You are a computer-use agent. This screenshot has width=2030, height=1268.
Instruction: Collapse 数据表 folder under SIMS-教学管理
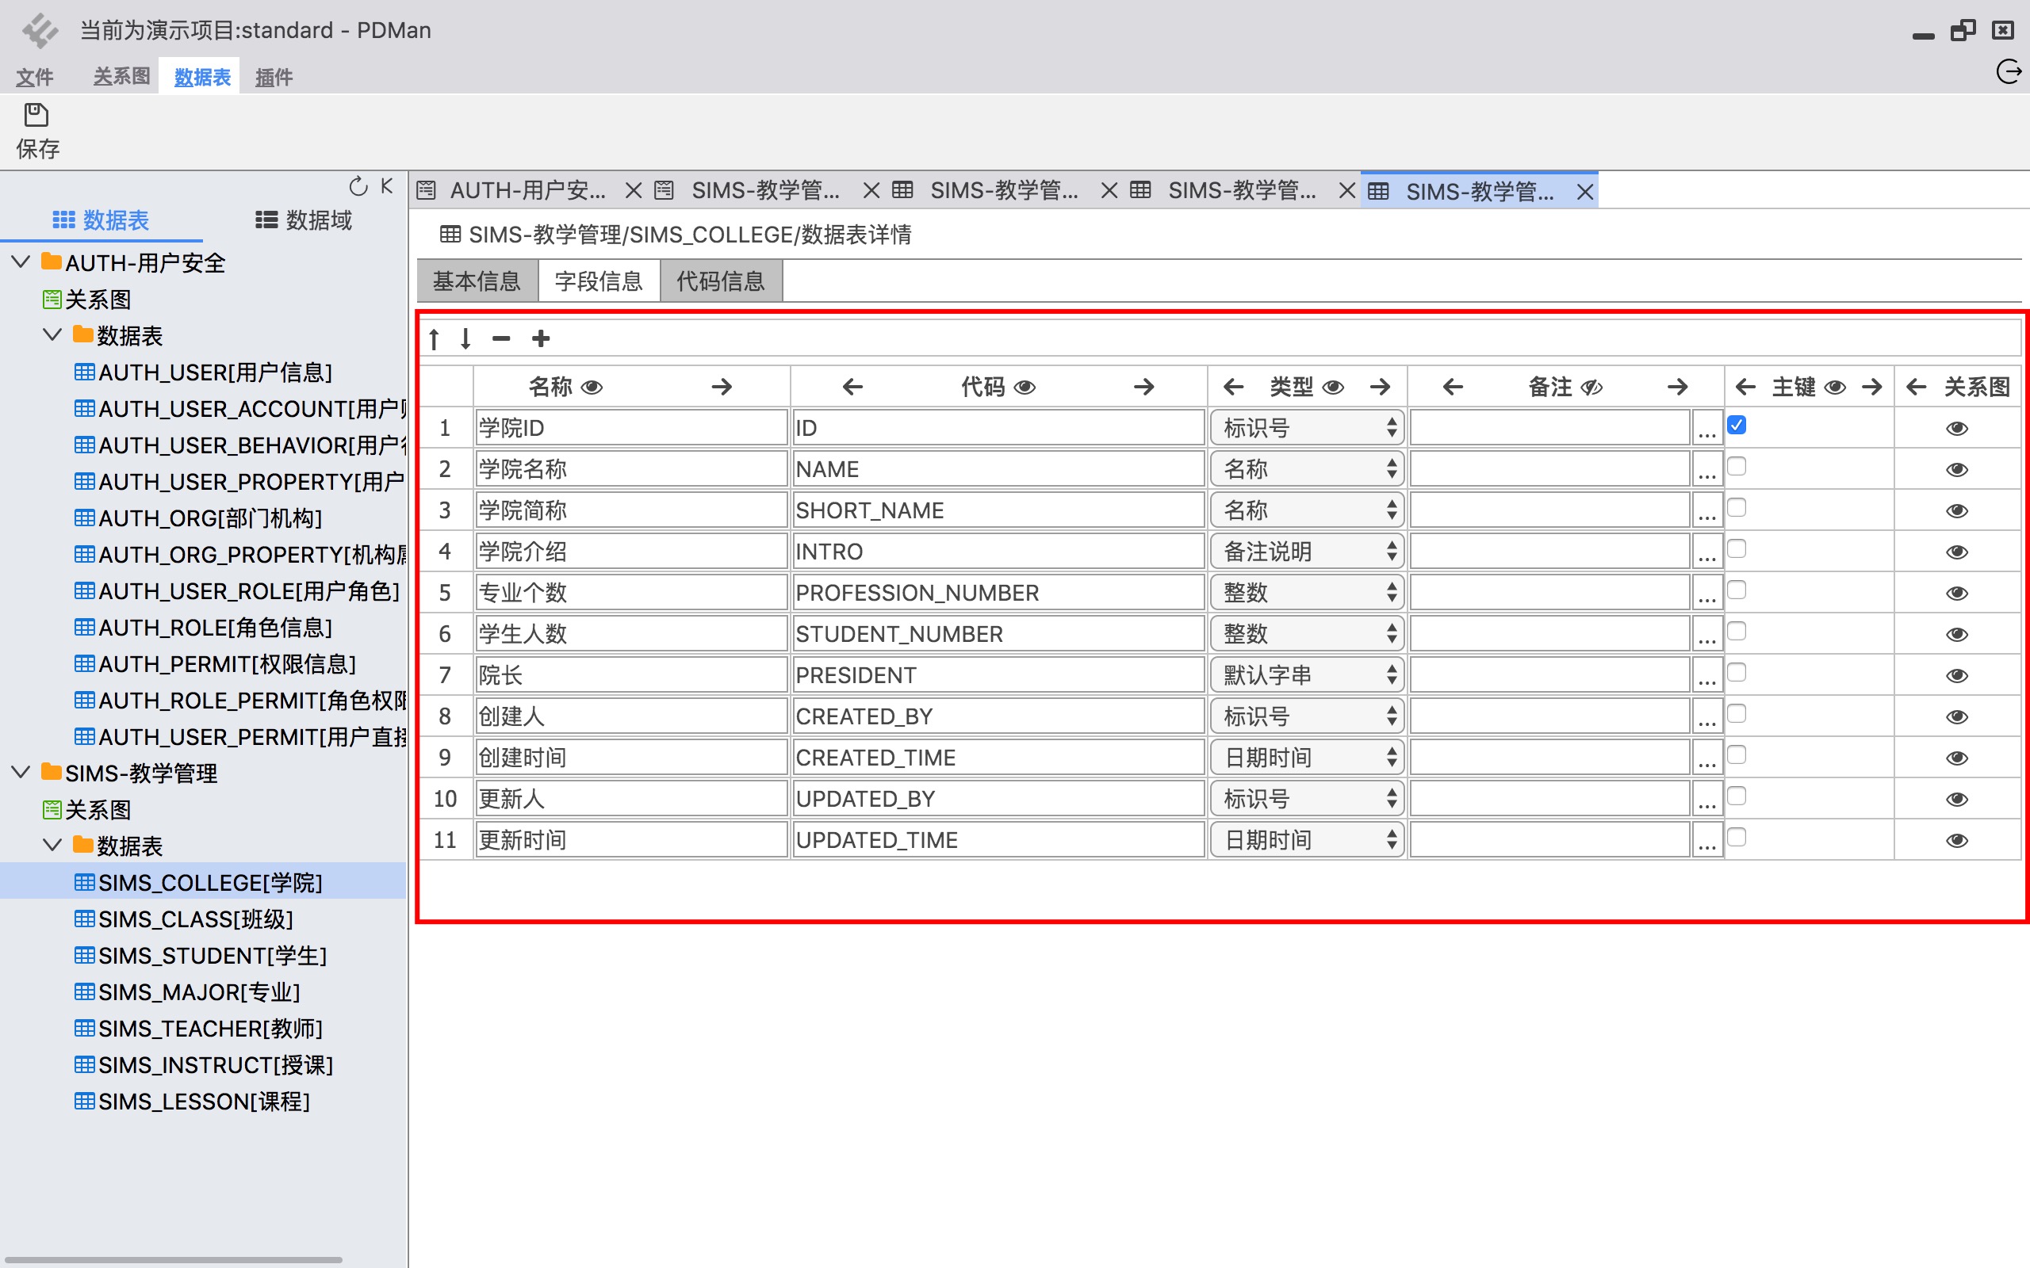pos(52,846)
